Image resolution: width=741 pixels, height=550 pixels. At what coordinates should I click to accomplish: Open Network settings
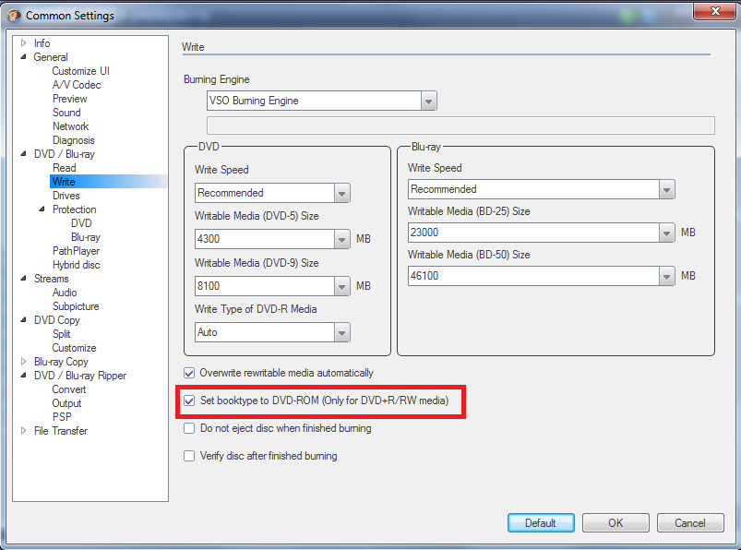coord(71,126)
